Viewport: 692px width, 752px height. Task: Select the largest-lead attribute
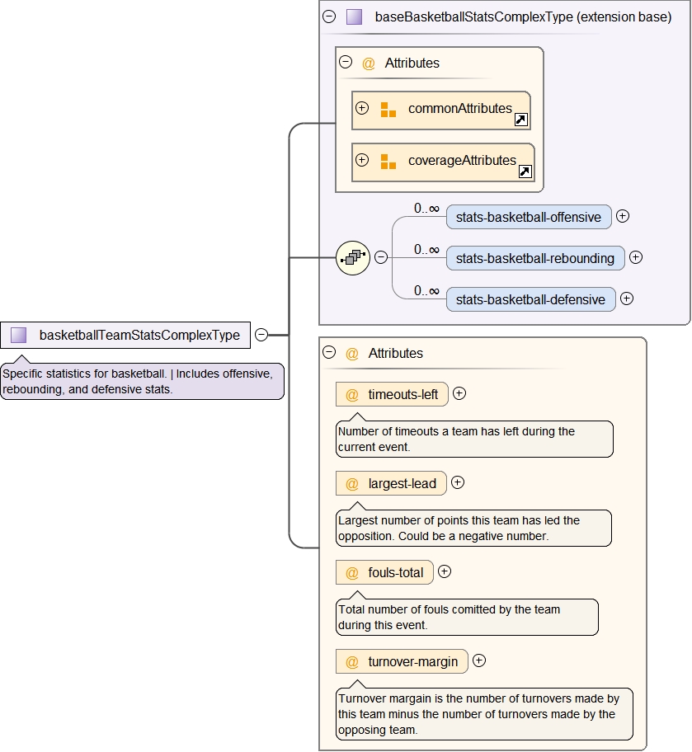coord(402,483)
